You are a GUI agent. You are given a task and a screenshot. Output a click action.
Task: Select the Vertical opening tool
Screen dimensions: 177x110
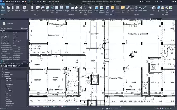[x=140, y=8]
